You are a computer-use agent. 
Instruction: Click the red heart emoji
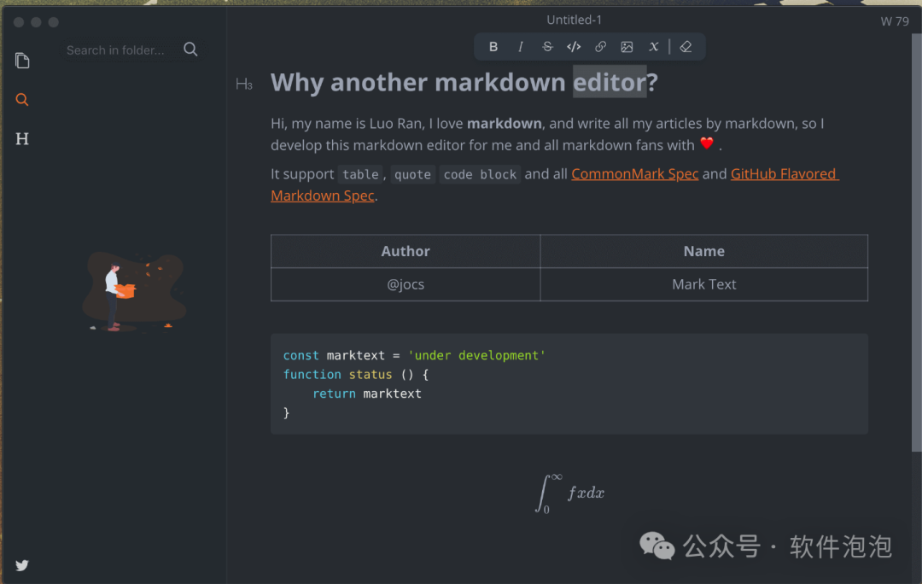point(707,143)
